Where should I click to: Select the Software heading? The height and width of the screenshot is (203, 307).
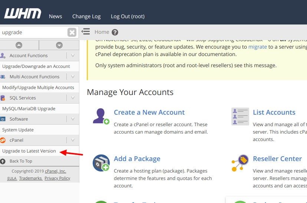19,119
